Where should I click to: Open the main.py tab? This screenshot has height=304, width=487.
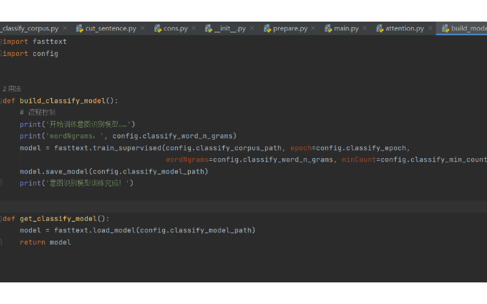(346, 28)
